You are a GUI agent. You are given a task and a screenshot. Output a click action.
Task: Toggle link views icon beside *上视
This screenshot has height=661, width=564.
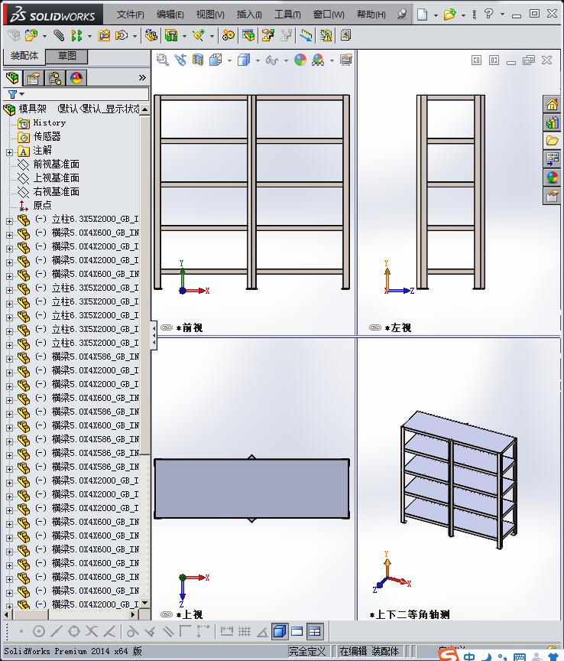click(167, 614)
